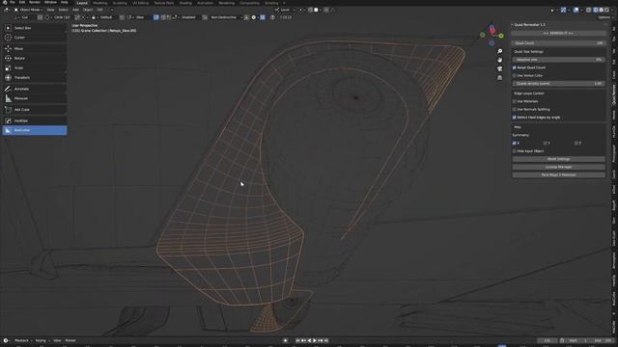The width and height of the screenshot is (618, 347).
Task: Open the Render menu
Action: point(35,2)
